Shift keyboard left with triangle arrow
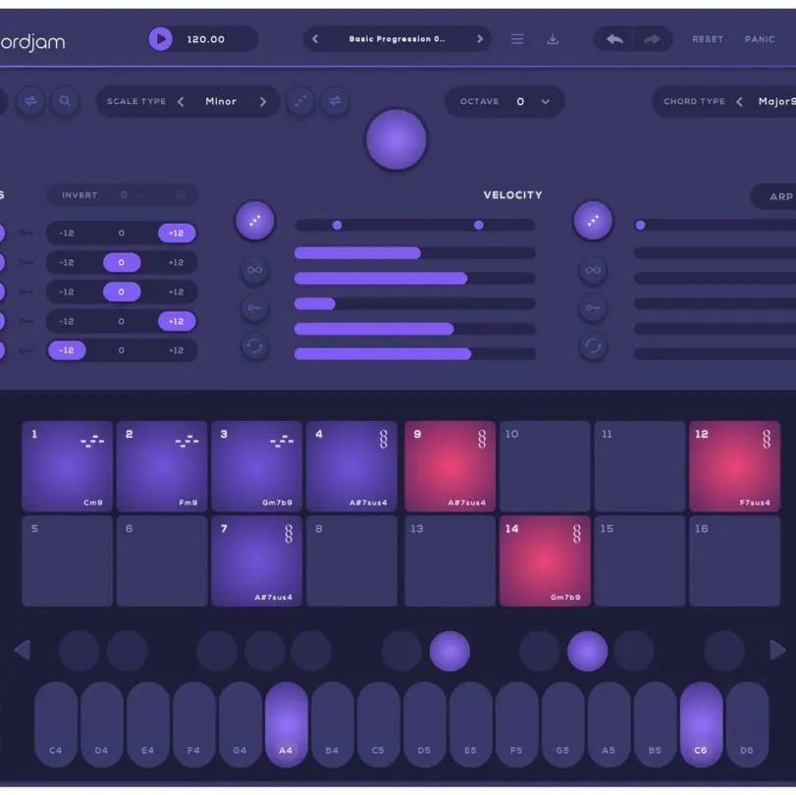This screenshot has height=795, width=796. click(23, 651)
